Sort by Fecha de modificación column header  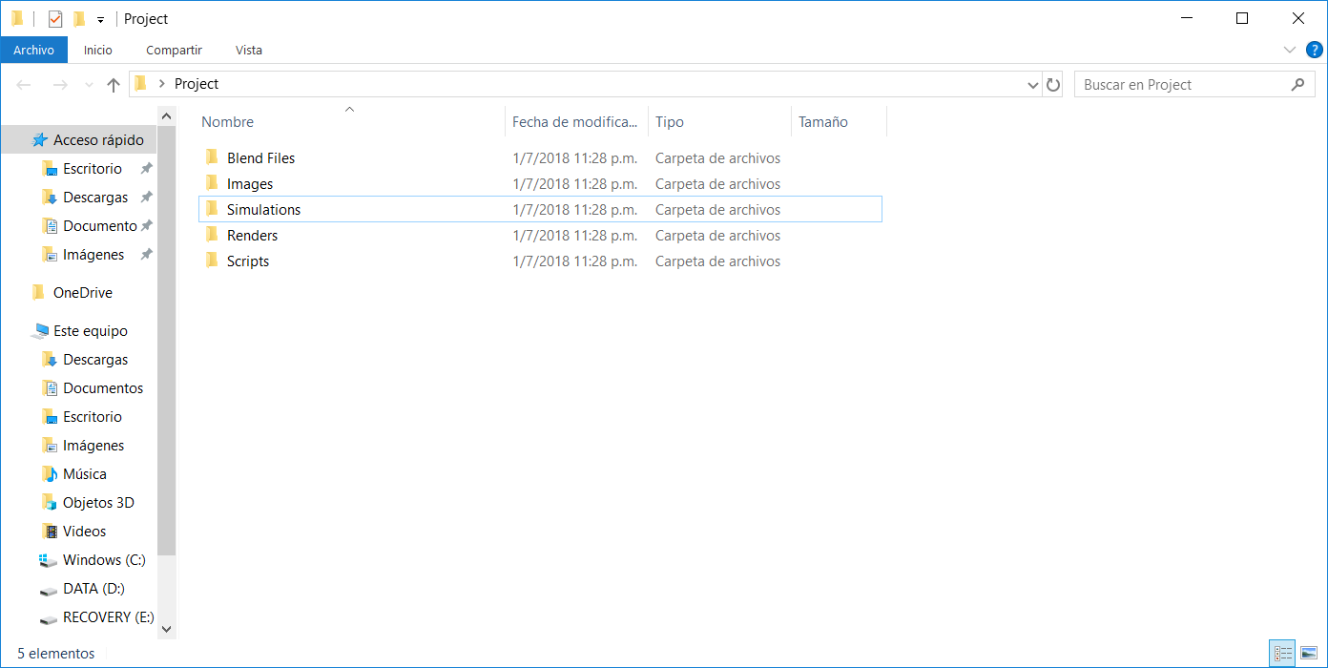pyautogui.click(x=577, y=122)
